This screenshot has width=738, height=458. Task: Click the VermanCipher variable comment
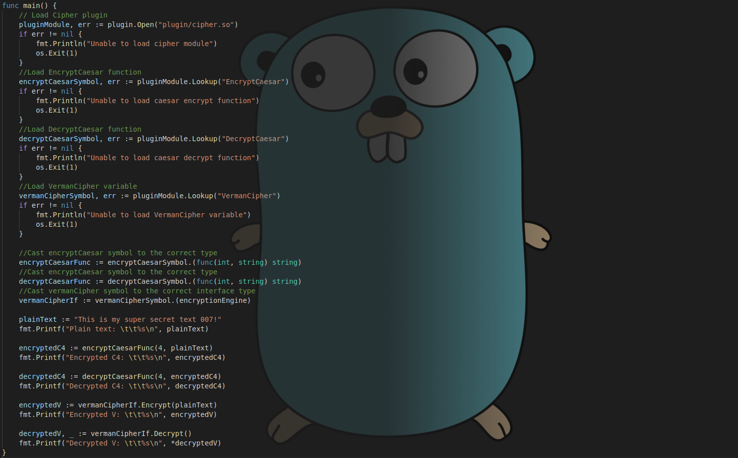tap(78, 186)
